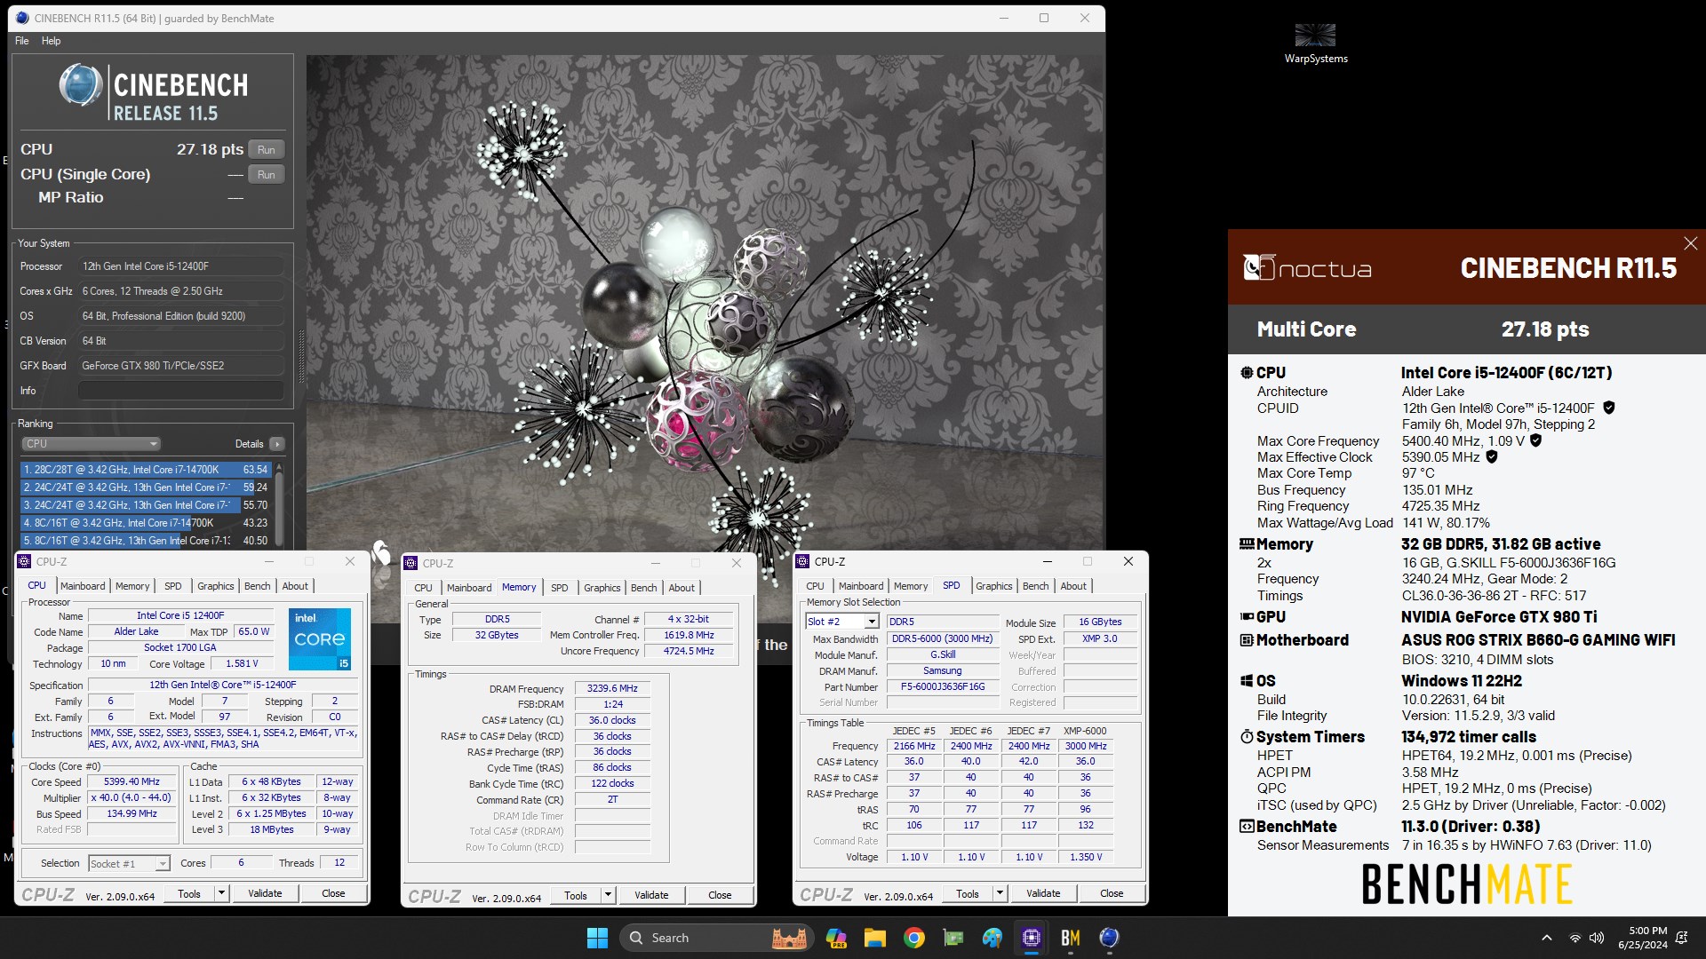The width and height of the screenshot is (1706, 959).
Task: Open the WarpSystems desktop shortcut
Action: 1316,43
